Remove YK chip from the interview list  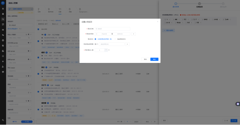[x=170, y=20]
